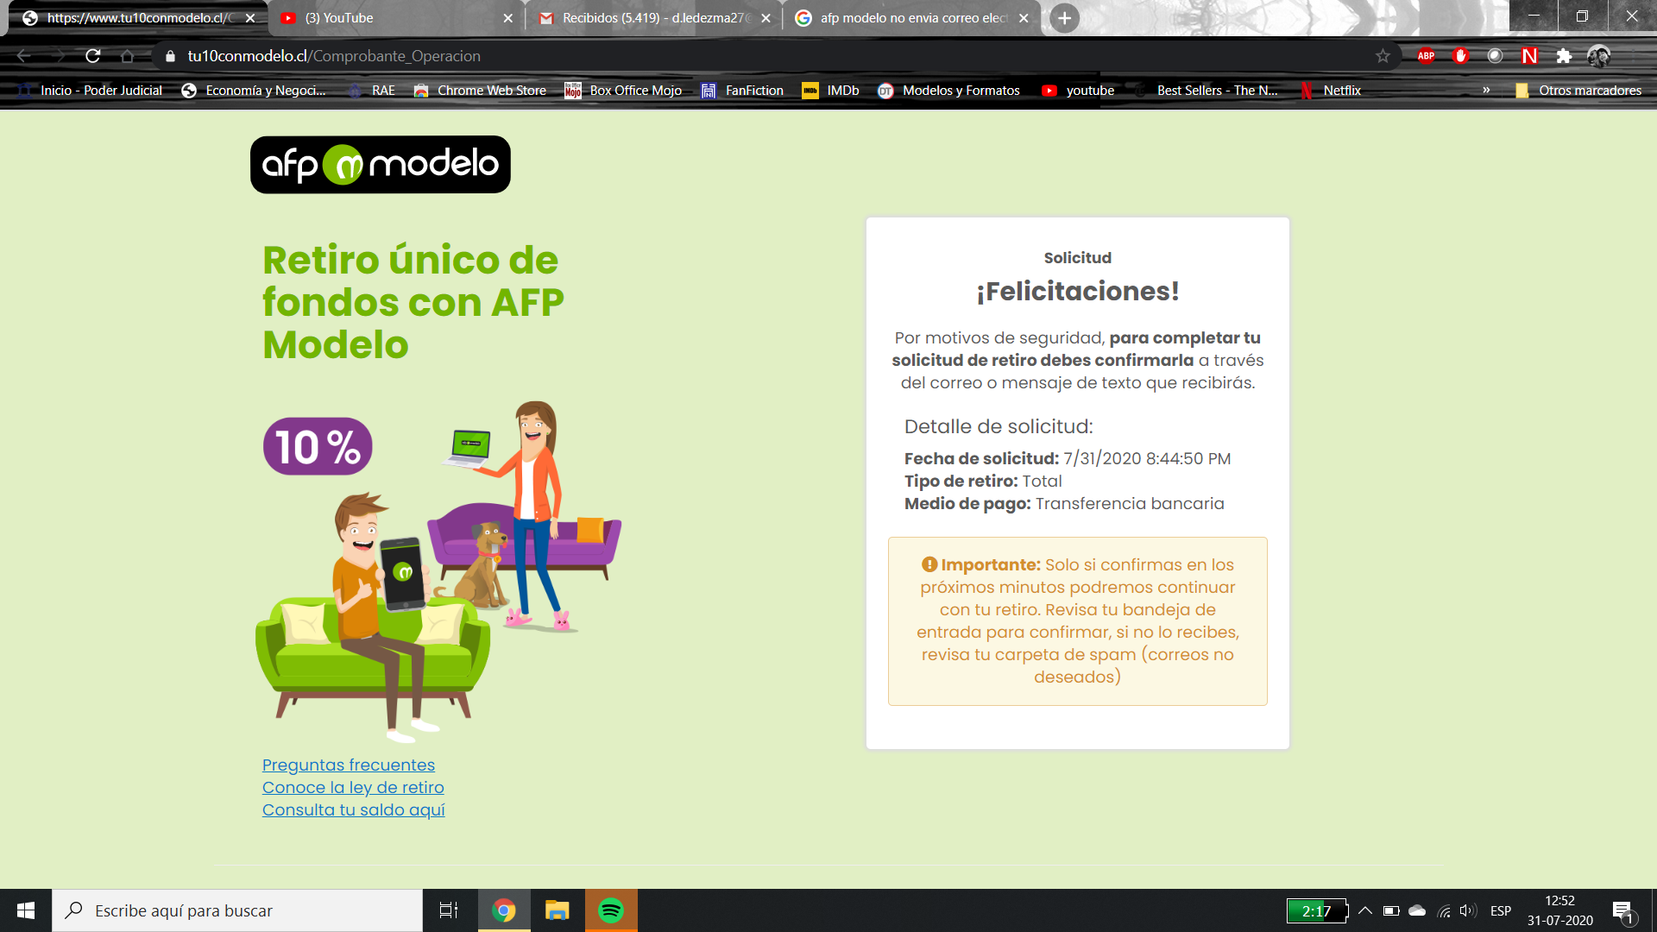Click the Netflix N extension icon
The width and height of the screenshot is (1657, 932).
point(1529,56)
